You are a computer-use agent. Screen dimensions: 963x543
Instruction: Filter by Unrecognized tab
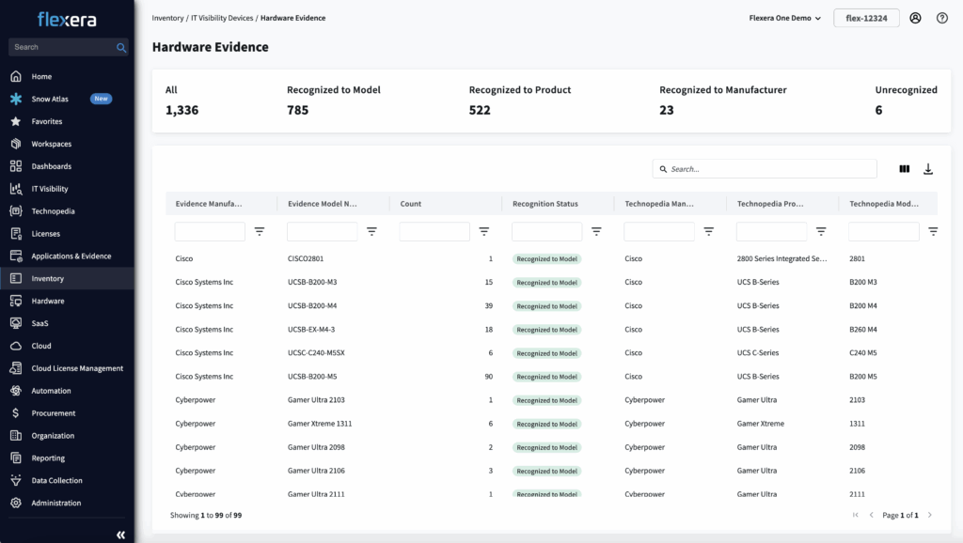906,101
